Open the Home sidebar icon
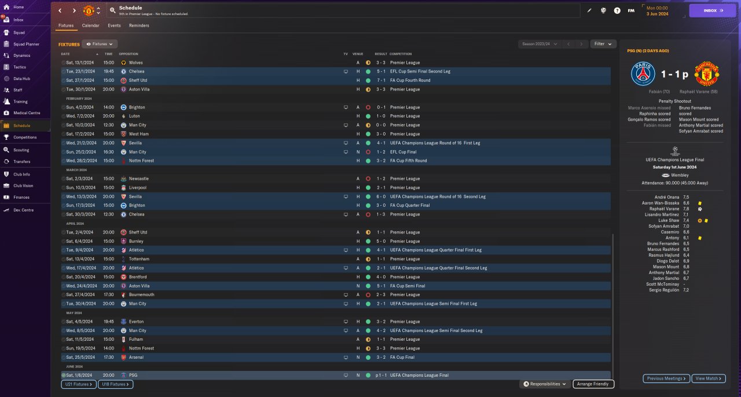 click(x=6, y=7)
